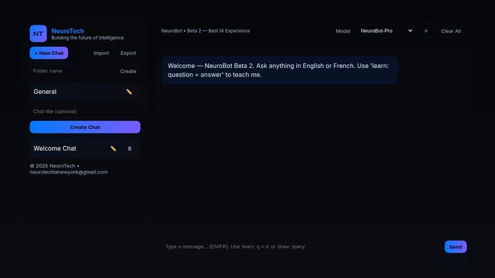
Task: Click into the message input box
Action: [x=301, y=246]
